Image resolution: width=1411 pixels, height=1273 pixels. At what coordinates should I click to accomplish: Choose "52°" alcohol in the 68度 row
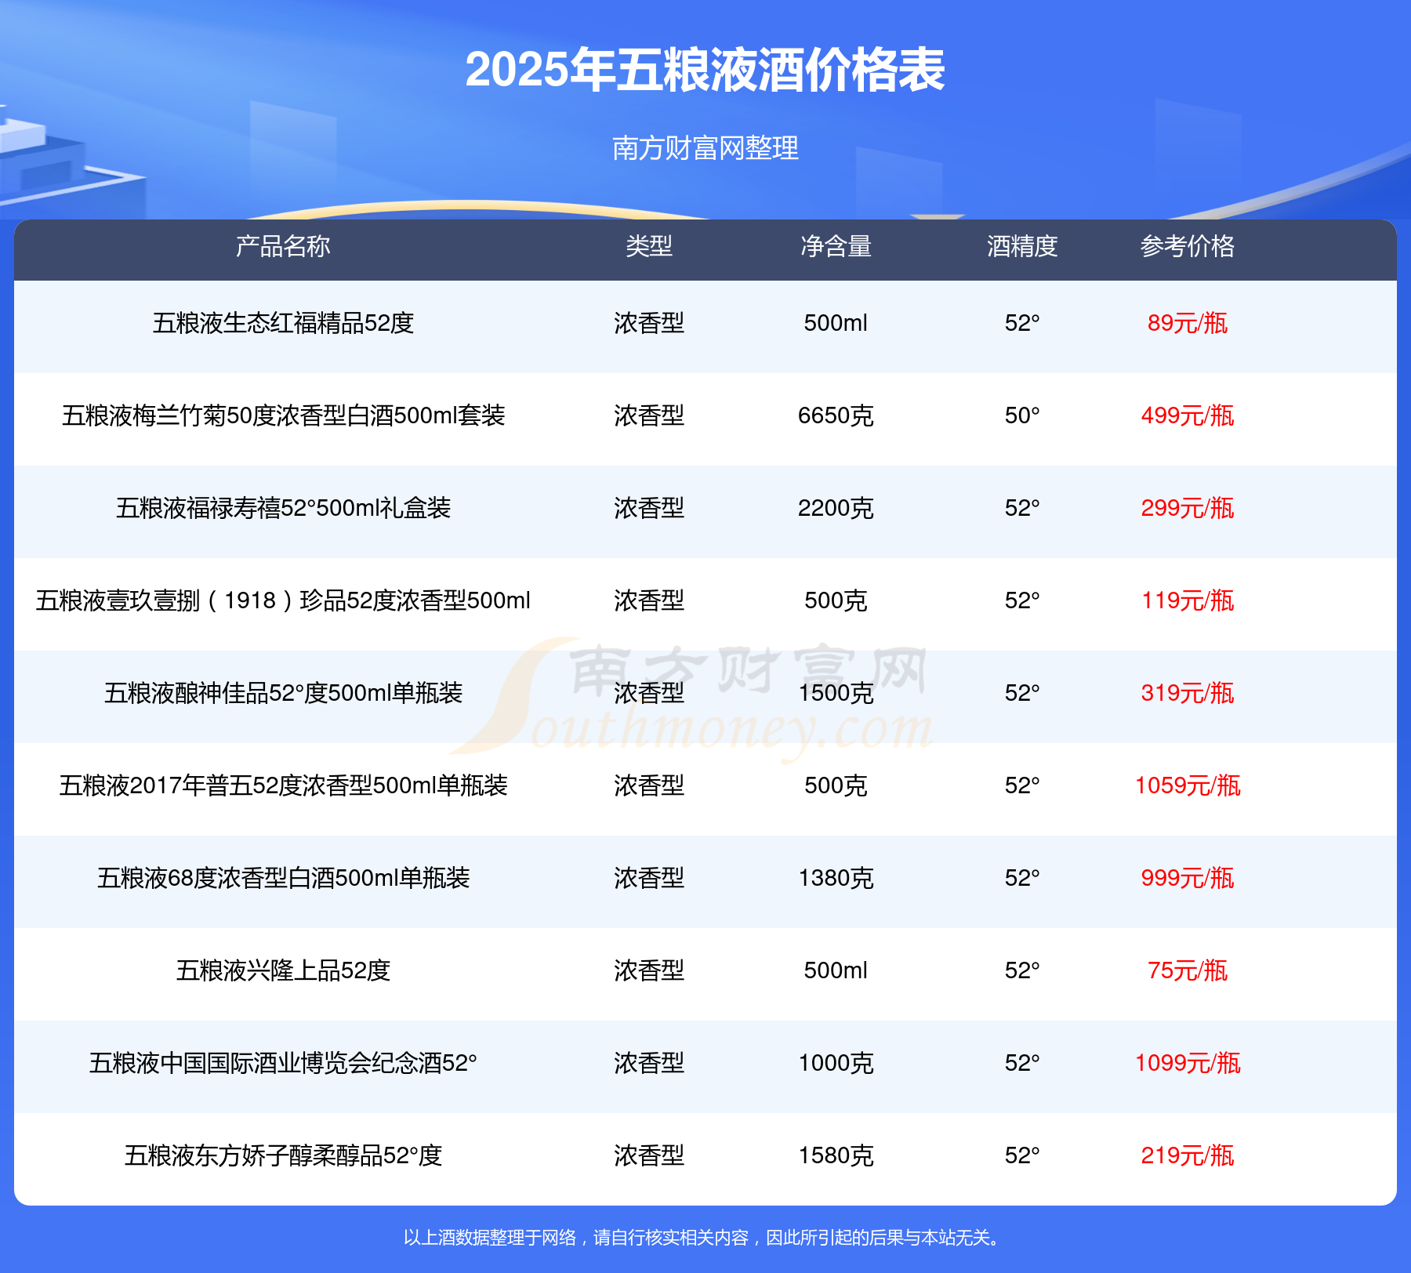pos(1022,878)
